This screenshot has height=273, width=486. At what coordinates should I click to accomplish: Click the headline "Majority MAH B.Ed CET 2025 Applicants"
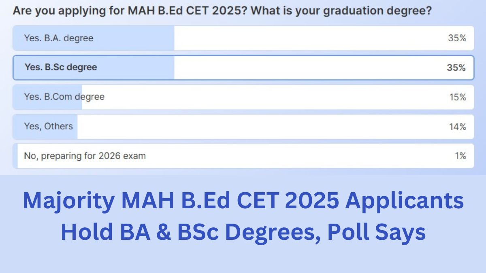pyautogui.click(x=243, y=200)
